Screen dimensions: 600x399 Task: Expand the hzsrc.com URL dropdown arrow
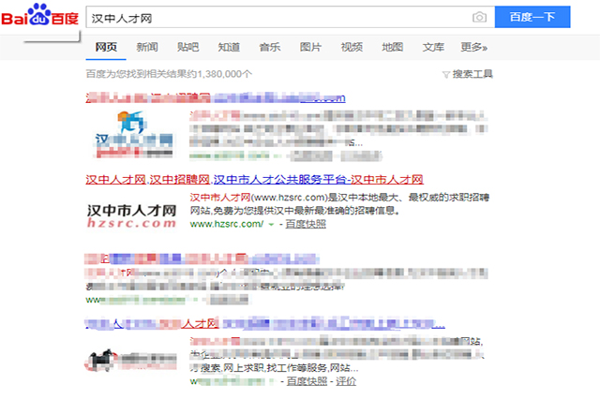coord(271,225)
